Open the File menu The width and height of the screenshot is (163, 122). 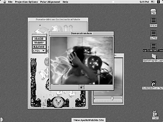pyautogui.click(x=10, y=2)
